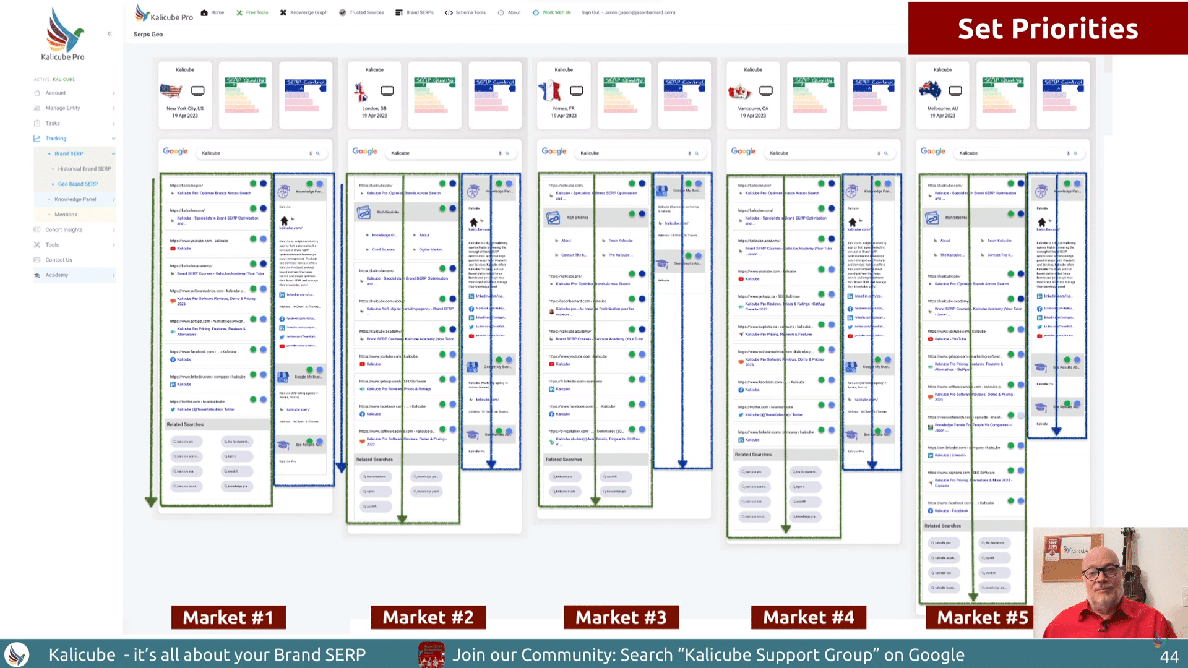Open SERP Quality chart for New York City
1188x668 pixels.
[x=245, y=94]
